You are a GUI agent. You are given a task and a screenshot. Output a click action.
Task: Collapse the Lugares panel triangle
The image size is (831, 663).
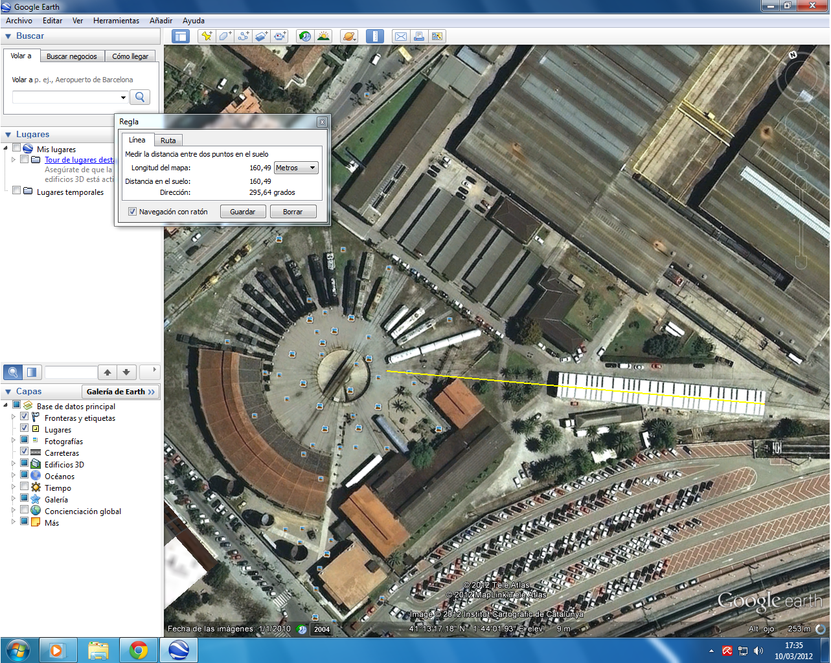[x=8, y=135]
